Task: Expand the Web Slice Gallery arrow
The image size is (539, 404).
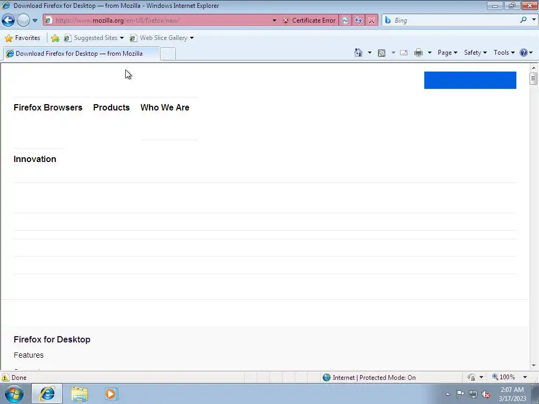Action: (x=192, y=38)
